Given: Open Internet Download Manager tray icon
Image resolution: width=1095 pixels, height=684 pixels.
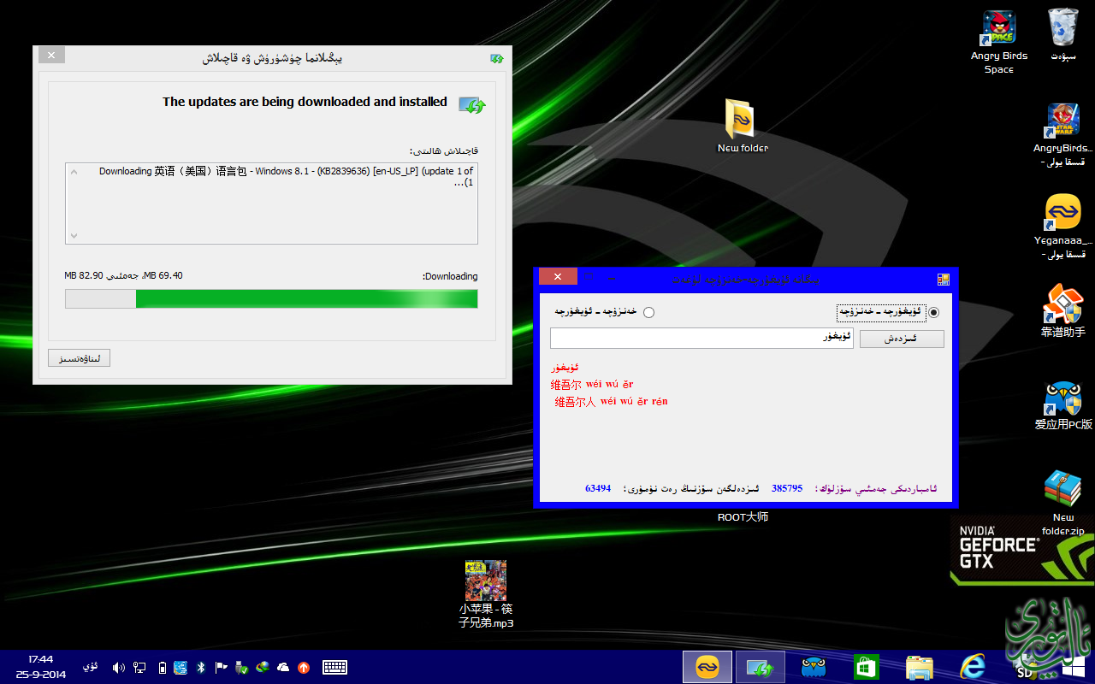Looking at the screenshot, I should 263,667.
